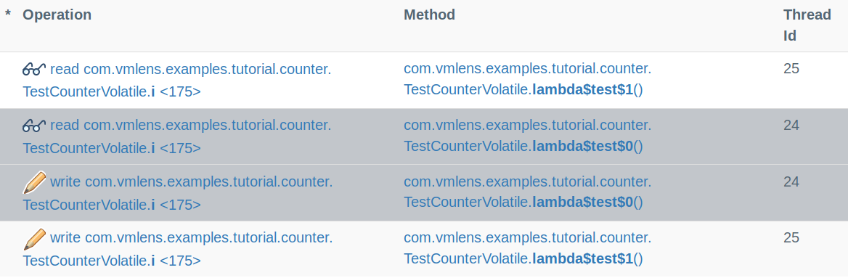Screen dimensions: 848x278
Task: Open the read TestCounterVolatile.i link for thread 24
Action: coord(177,136)
